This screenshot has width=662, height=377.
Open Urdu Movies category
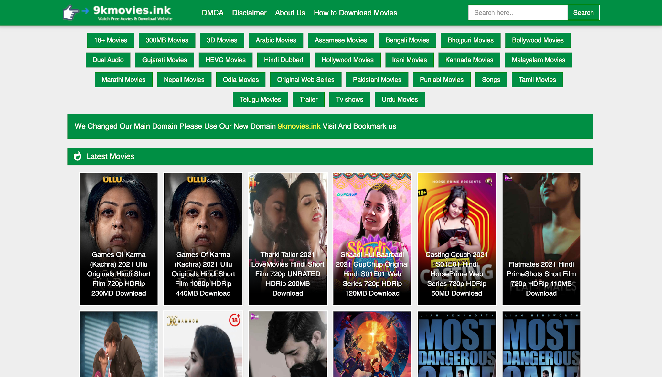[x=400, y=99]
